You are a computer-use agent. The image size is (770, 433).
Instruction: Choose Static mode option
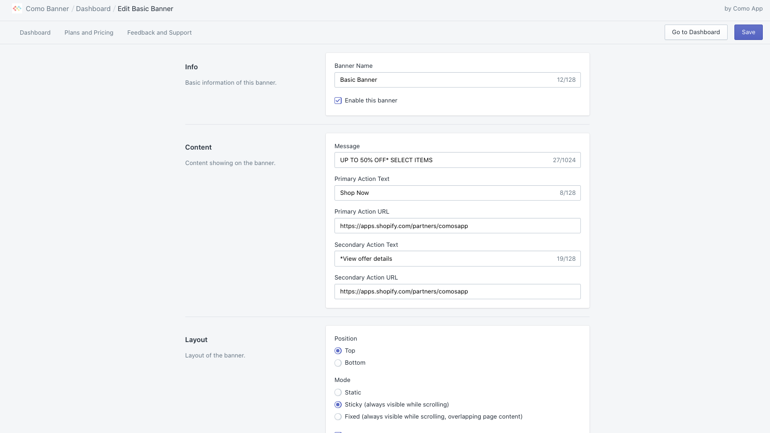coord(338,393)
